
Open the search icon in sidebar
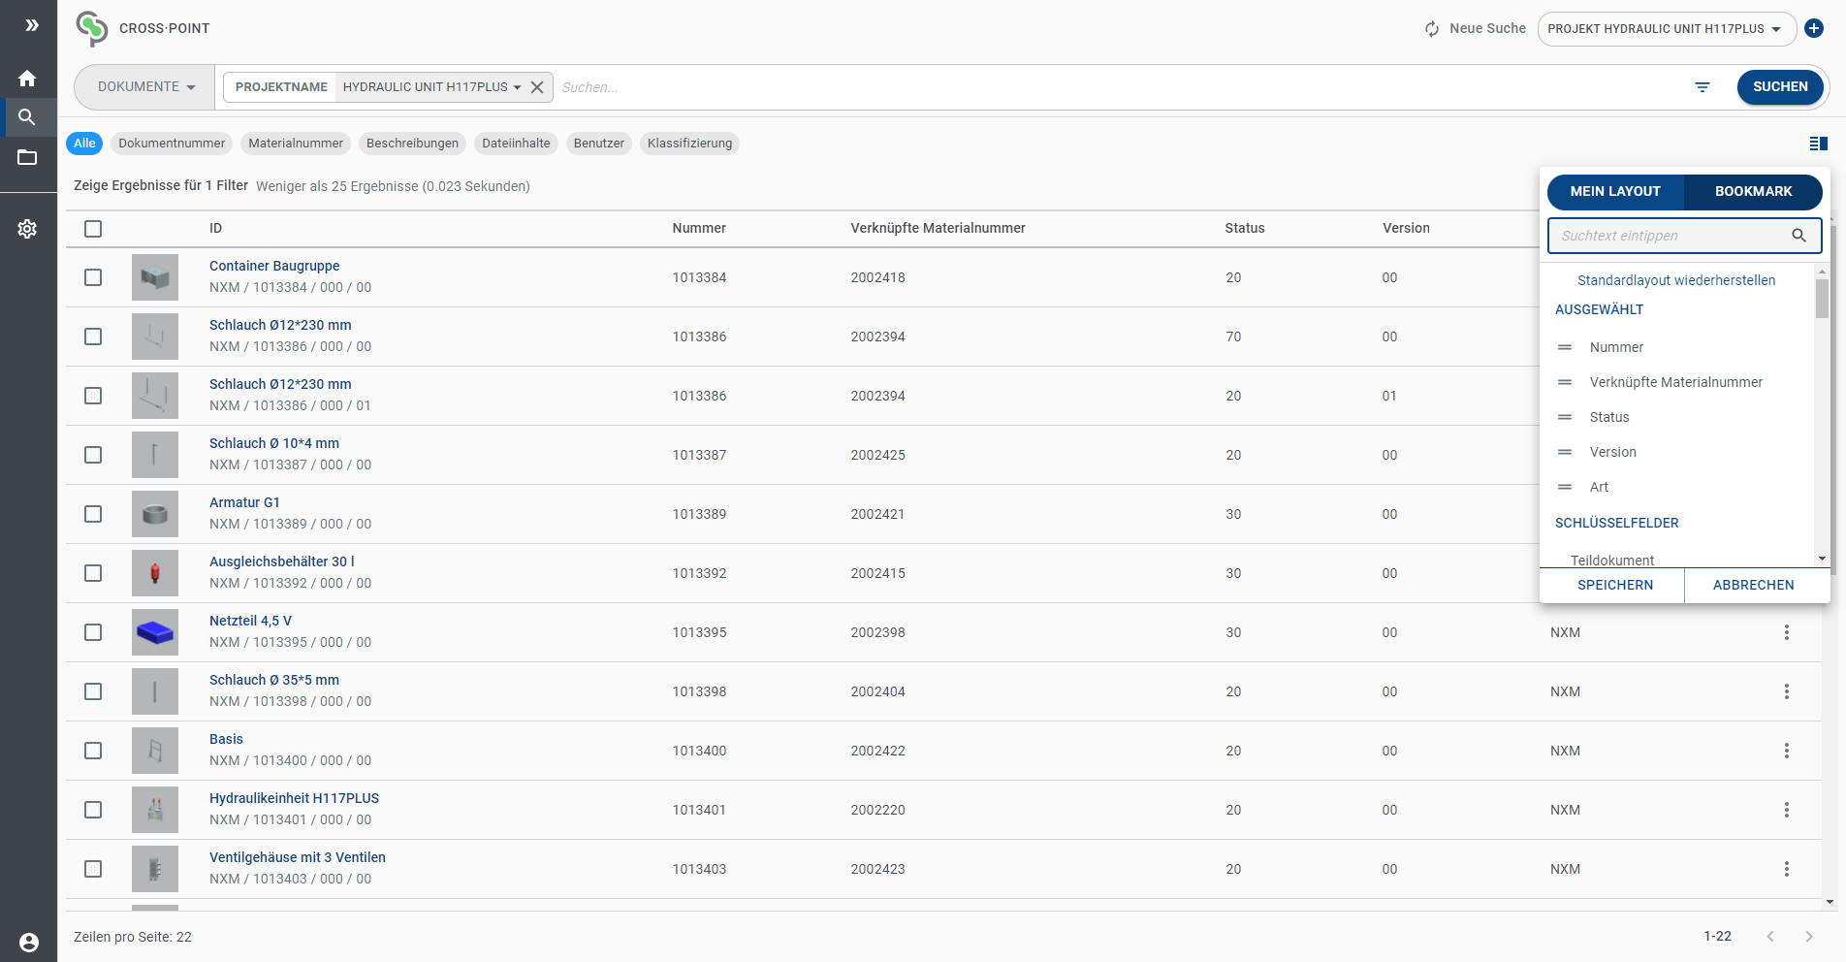(27, 117)
